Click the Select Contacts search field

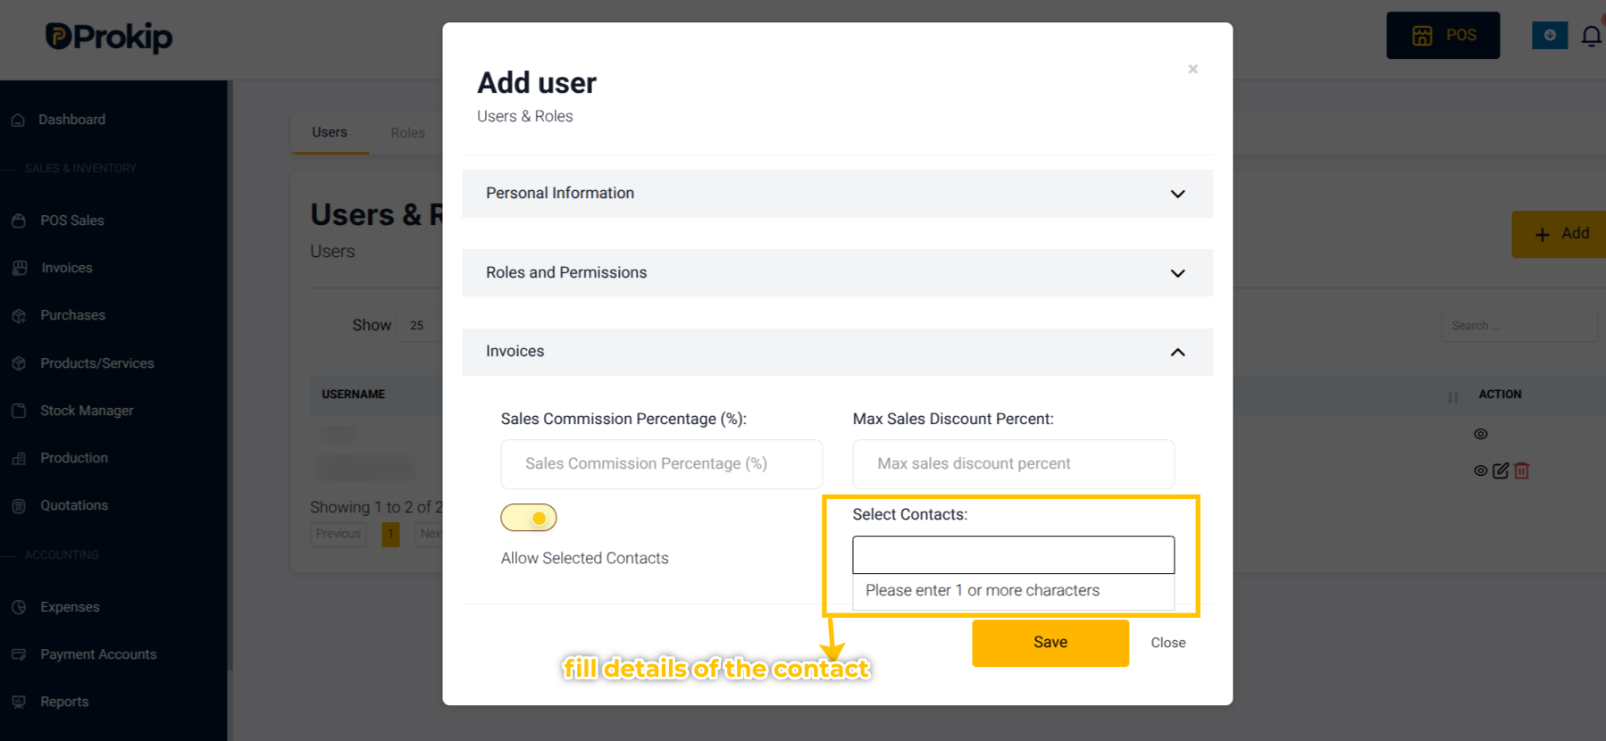tap(1013, 555)
